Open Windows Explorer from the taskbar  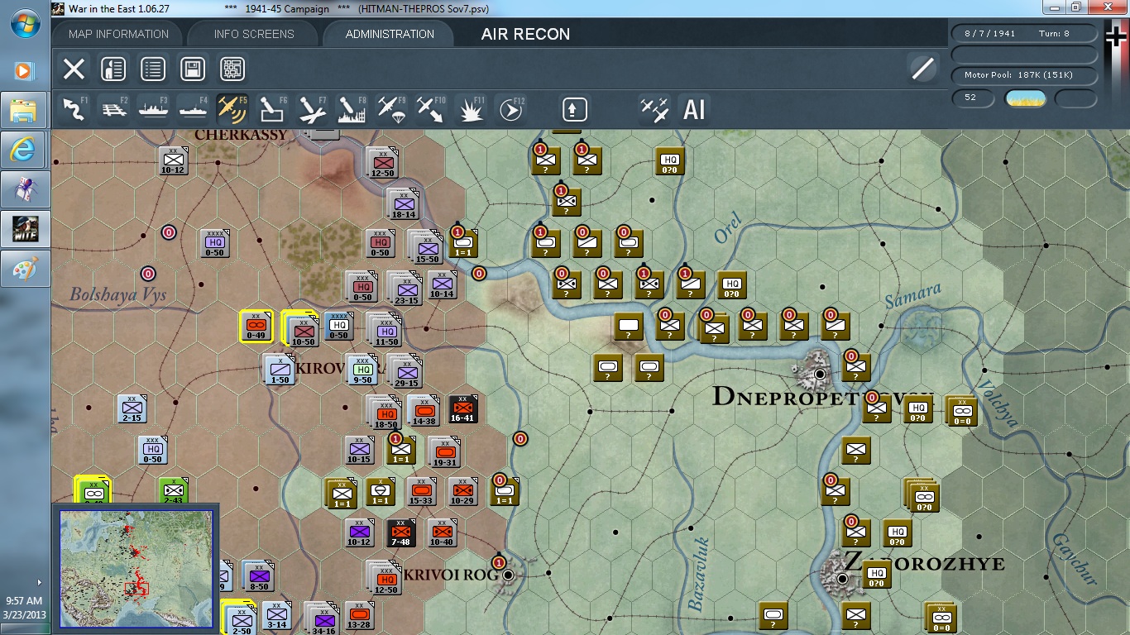(24, 111)
